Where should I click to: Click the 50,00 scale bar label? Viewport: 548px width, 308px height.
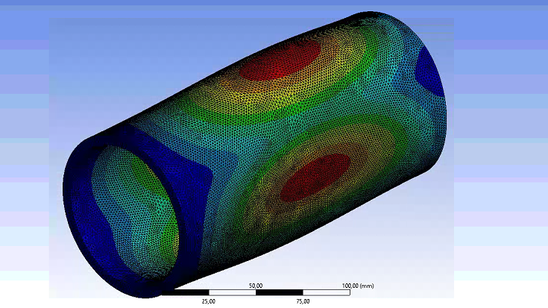point(256,285)
